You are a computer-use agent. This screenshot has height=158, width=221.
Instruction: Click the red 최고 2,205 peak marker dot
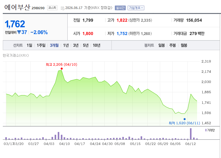(x=61, y=69)
